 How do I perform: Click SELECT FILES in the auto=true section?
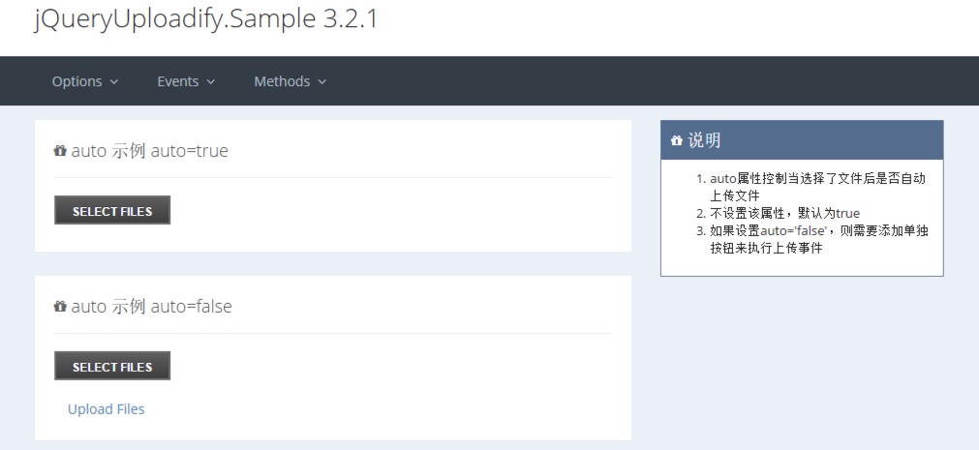tap(112, 210)
